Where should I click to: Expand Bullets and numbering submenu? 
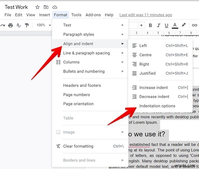click(90, 71)
